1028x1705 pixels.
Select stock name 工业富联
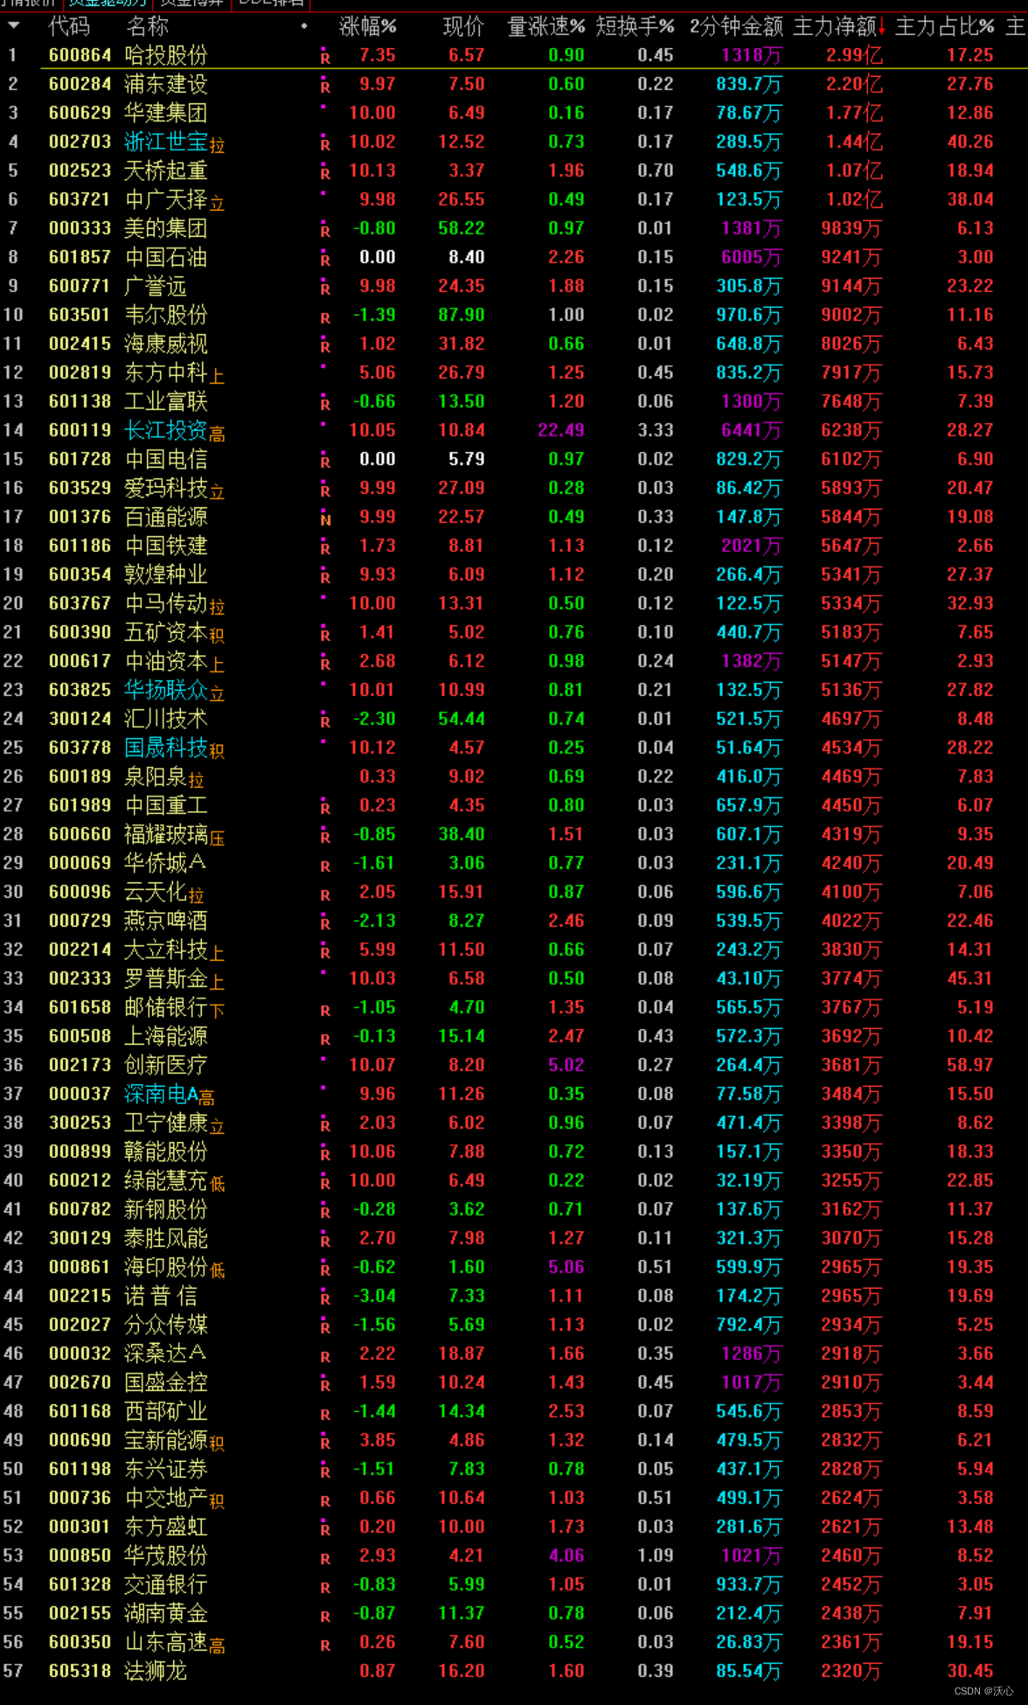[166, 401]
